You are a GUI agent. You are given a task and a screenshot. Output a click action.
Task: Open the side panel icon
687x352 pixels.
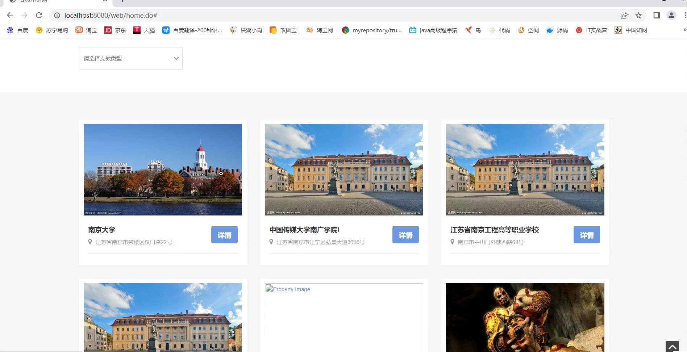[x=657, y=15]
